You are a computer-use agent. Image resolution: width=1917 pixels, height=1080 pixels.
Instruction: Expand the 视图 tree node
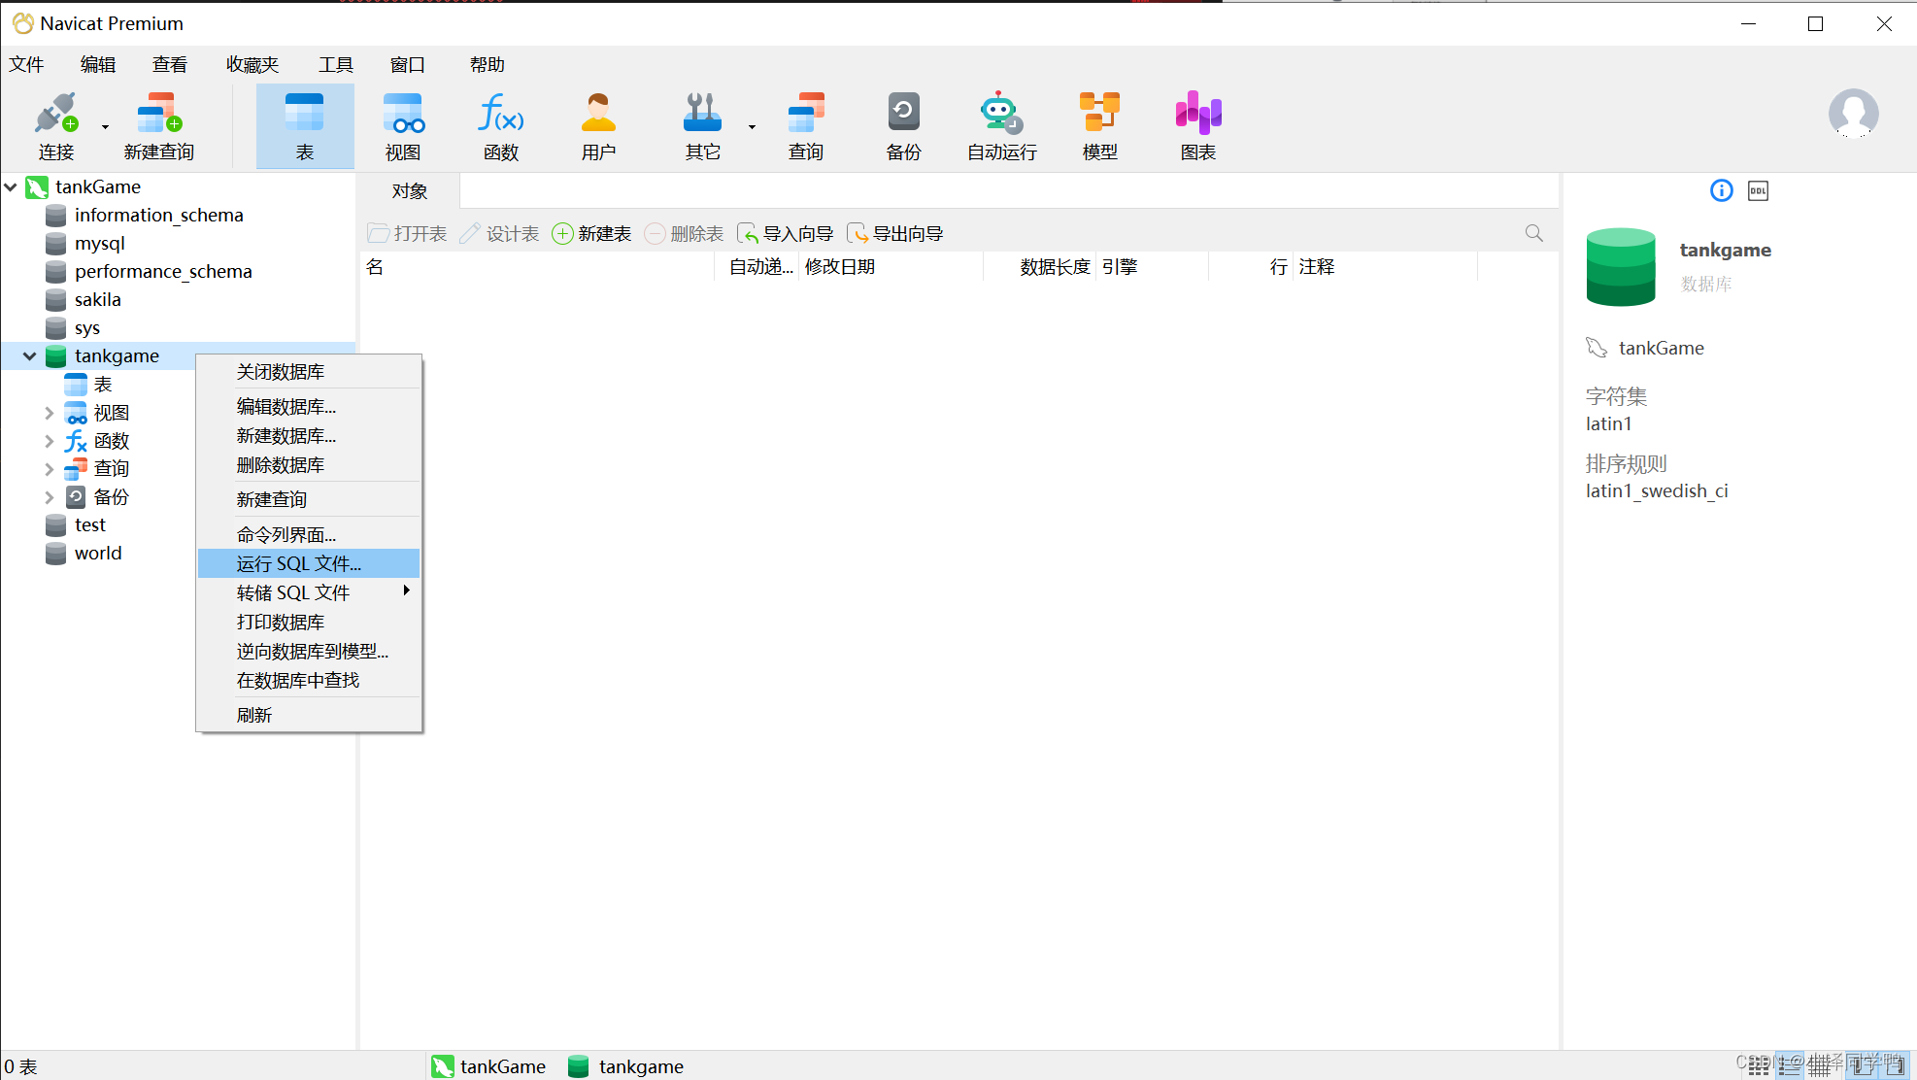[x=49, y=413]
